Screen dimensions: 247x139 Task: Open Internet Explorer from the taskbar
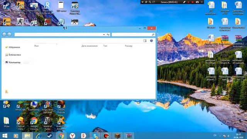(39, 136)
